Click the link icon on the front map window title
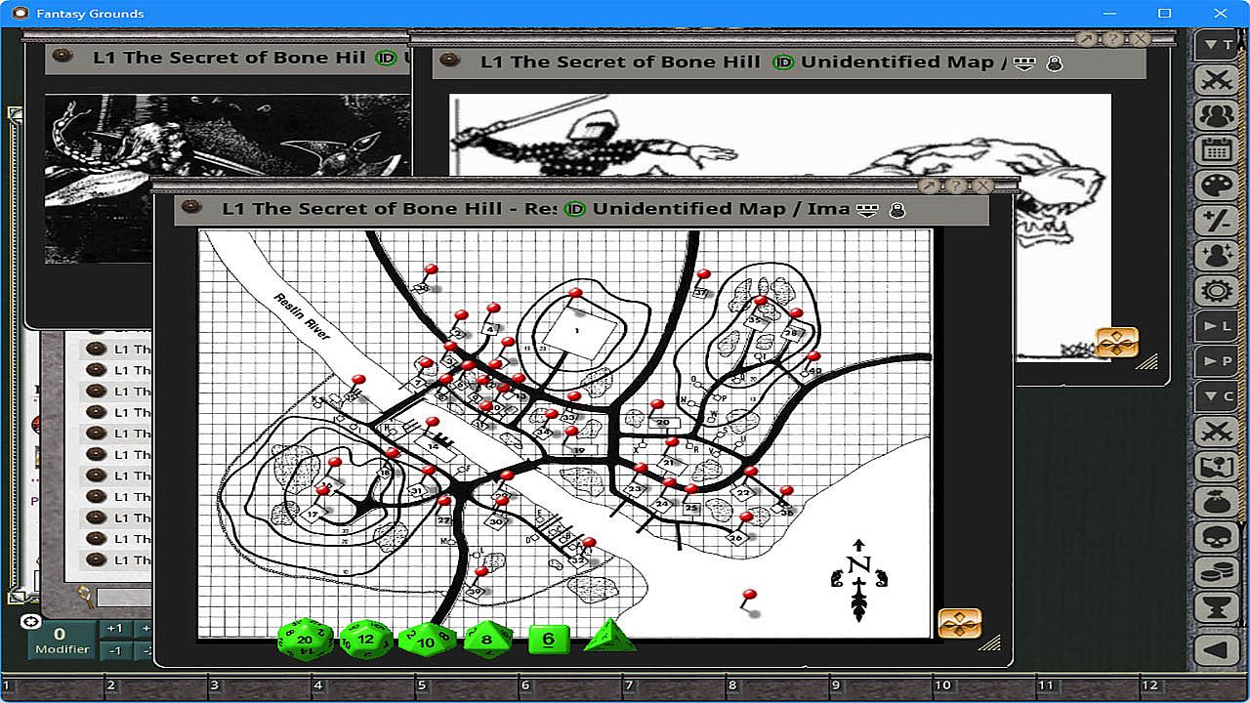 (190, 207)
